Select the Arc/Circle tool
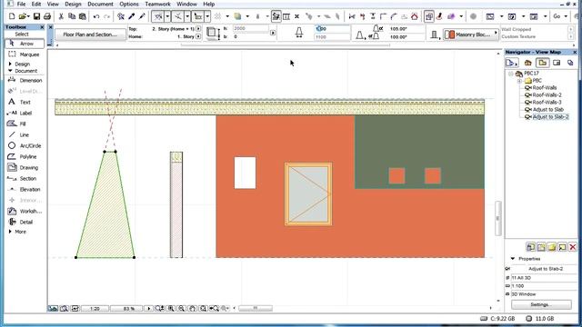The width and height of the screenshot is (582, 327). point(25,145)
